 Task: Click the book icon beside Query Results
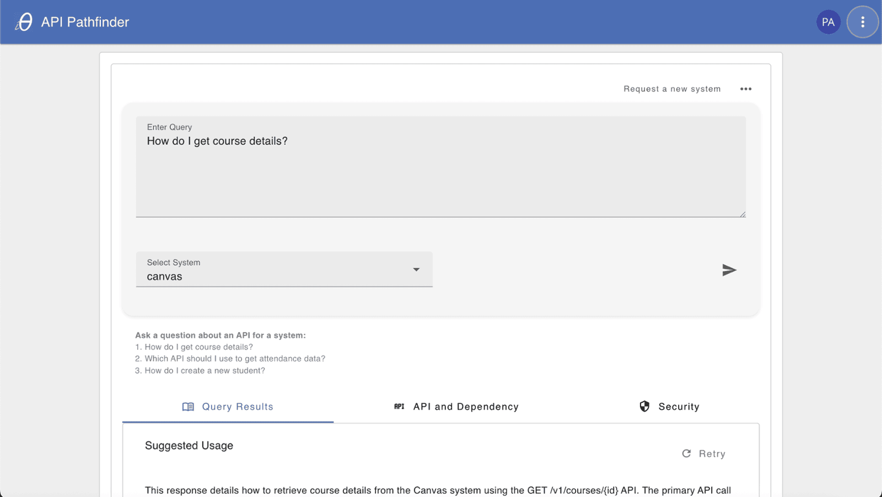coord(188,407)
